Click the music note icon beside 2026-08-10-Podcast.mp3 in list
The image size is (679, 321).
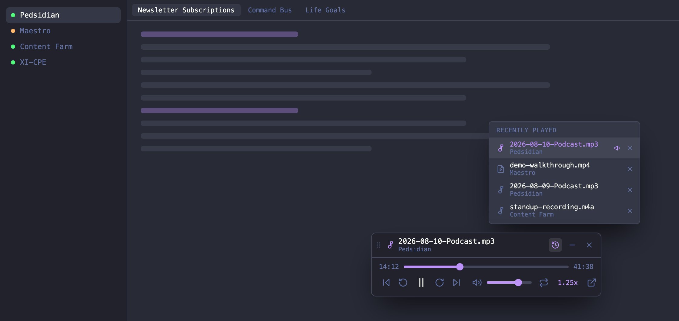tap(501, 148)
